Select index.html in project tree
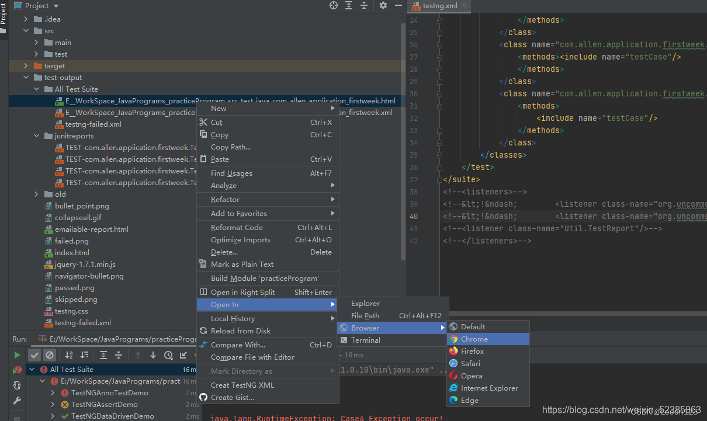Viewport: 707px width, 421px height. (x=72, y=253)
